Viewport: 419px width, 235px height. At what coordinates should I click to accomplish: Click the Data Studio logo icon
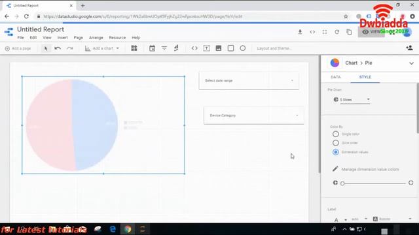(x=9, y=32)
